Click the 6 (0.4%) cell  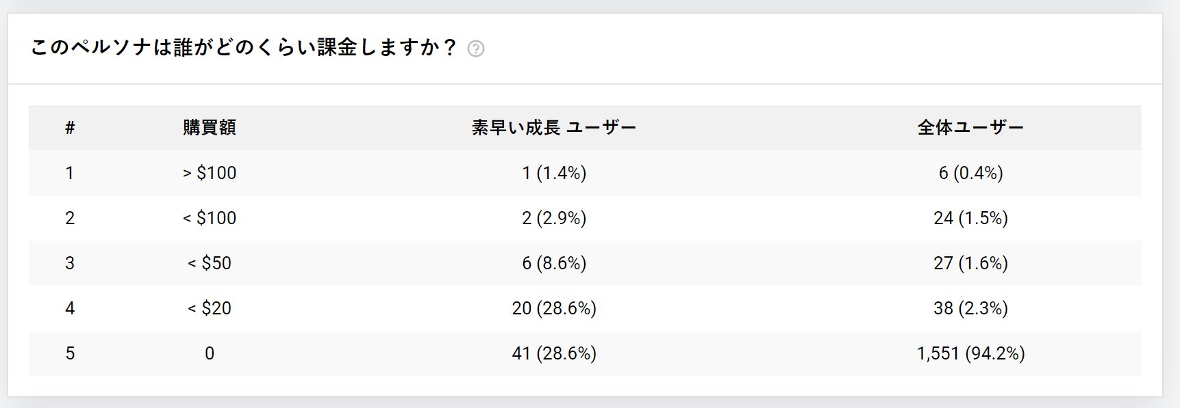coord(970,173)
